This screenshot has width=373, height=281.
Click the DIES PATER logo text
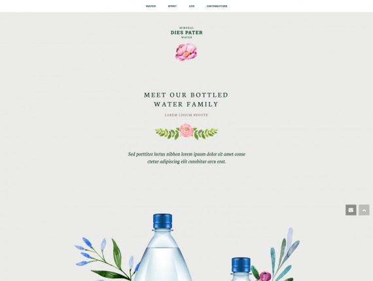[186, 33]
